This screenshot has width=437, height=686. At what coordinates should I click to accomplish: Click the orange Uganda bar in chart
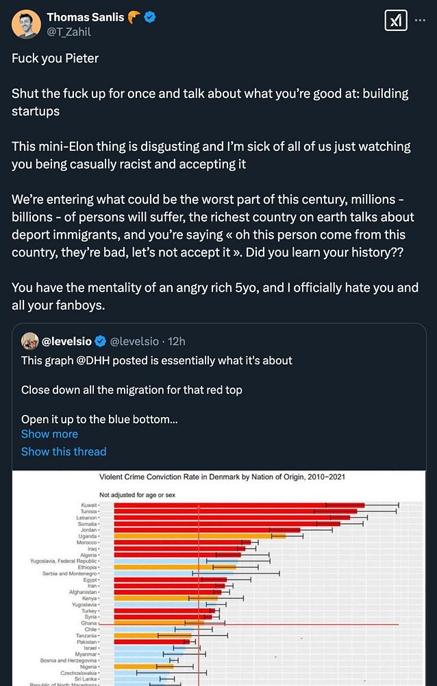point(199,536)
